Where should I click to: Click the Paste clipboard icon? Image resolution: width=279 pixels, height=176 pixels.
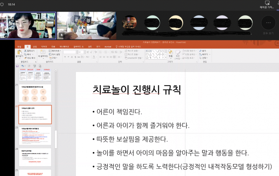pyautogui.click(x=19, y=52)
